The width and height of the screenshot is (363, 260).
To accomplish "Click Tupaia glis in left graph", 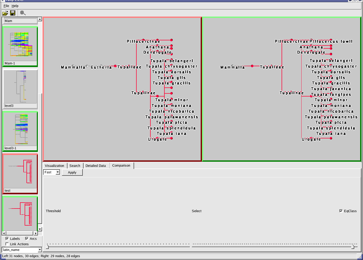I will pyautogui.click(x=172, y=78).
